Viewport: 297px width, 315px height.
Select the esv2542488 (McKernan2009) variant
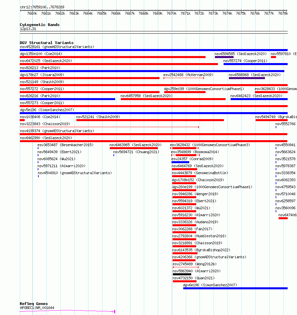coord(184,78)
